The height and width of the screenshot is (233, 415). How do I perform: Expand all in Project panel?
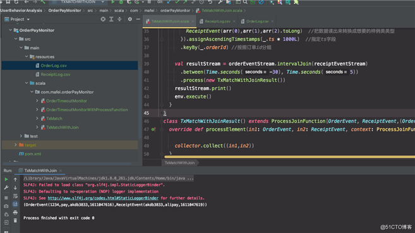tap(111, 19)
